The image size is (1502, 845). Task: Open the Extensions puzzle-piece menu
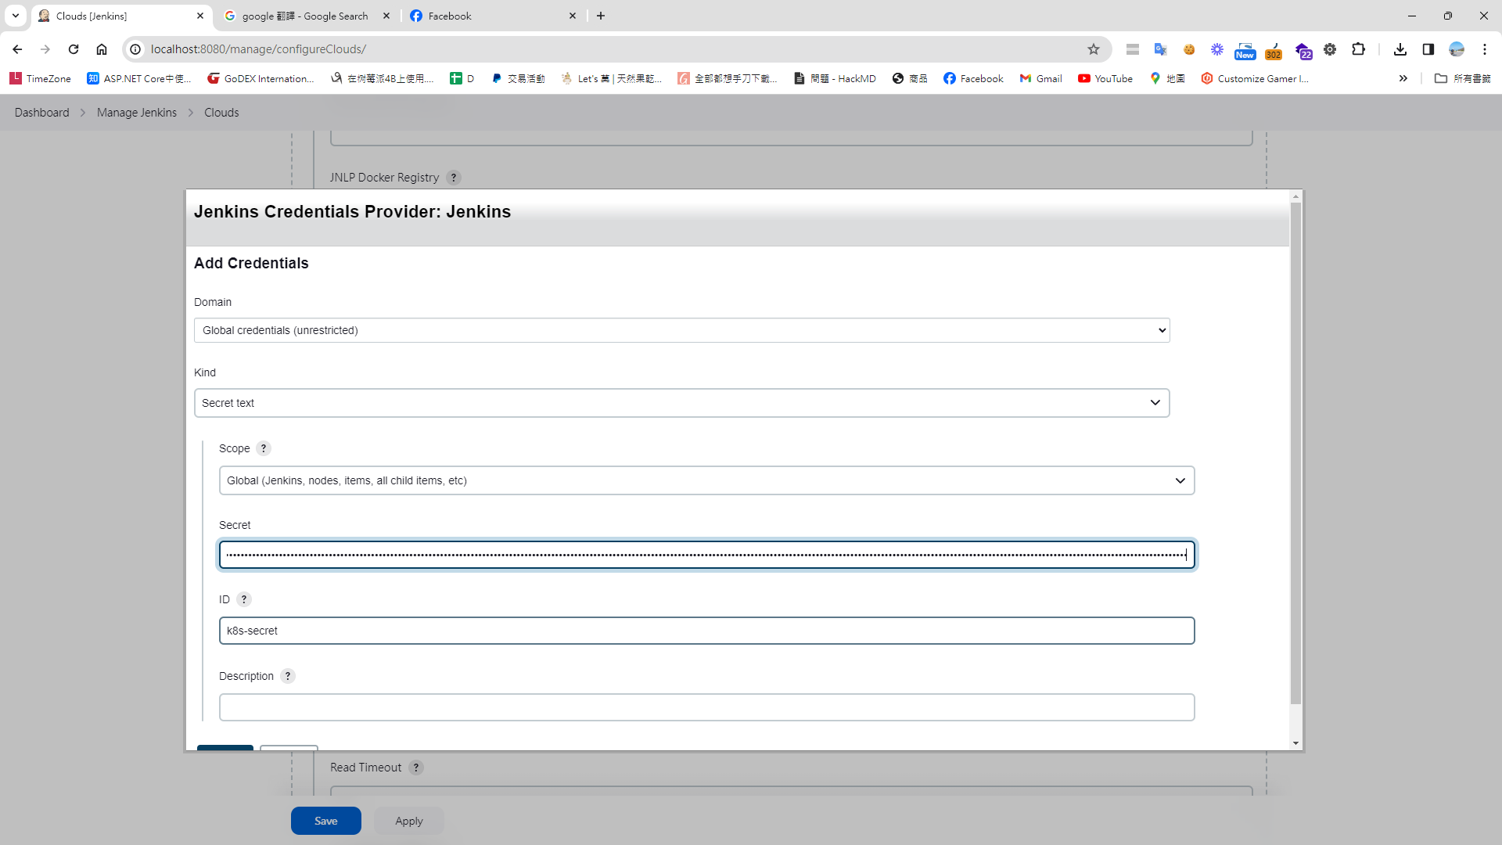pos(1359,49)
